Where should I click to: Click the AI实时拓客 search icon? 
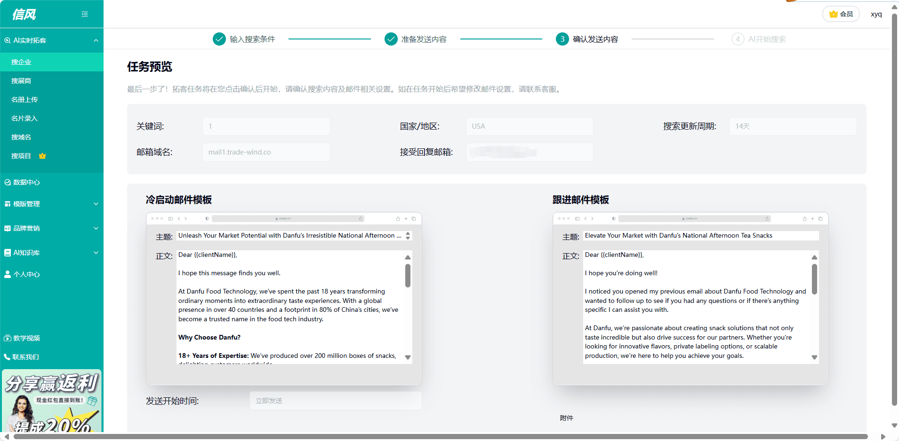click(x=8, y=40)
